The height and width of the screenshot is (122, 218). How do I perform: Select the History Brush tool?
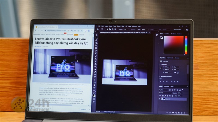coord(96,61)
